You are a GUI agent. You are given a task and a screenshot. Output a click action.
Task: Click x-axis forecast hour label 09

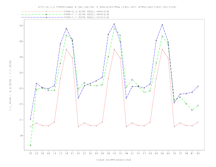[x=48, y=153]
